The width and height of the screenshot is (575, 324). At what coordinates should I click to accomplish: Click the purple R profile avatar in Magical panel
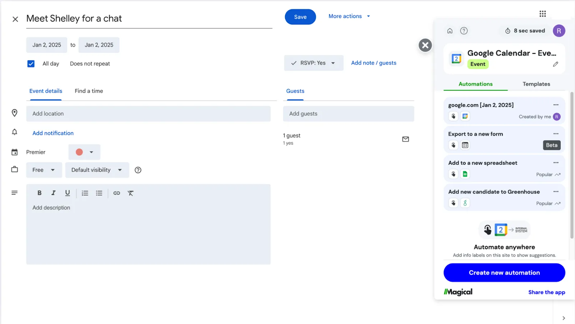coord(559,31)
